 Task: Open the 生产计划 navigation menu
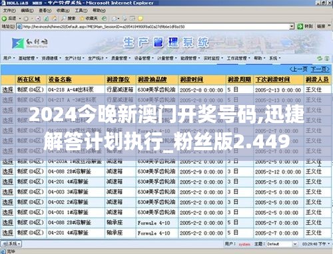(x=75, y=59)
